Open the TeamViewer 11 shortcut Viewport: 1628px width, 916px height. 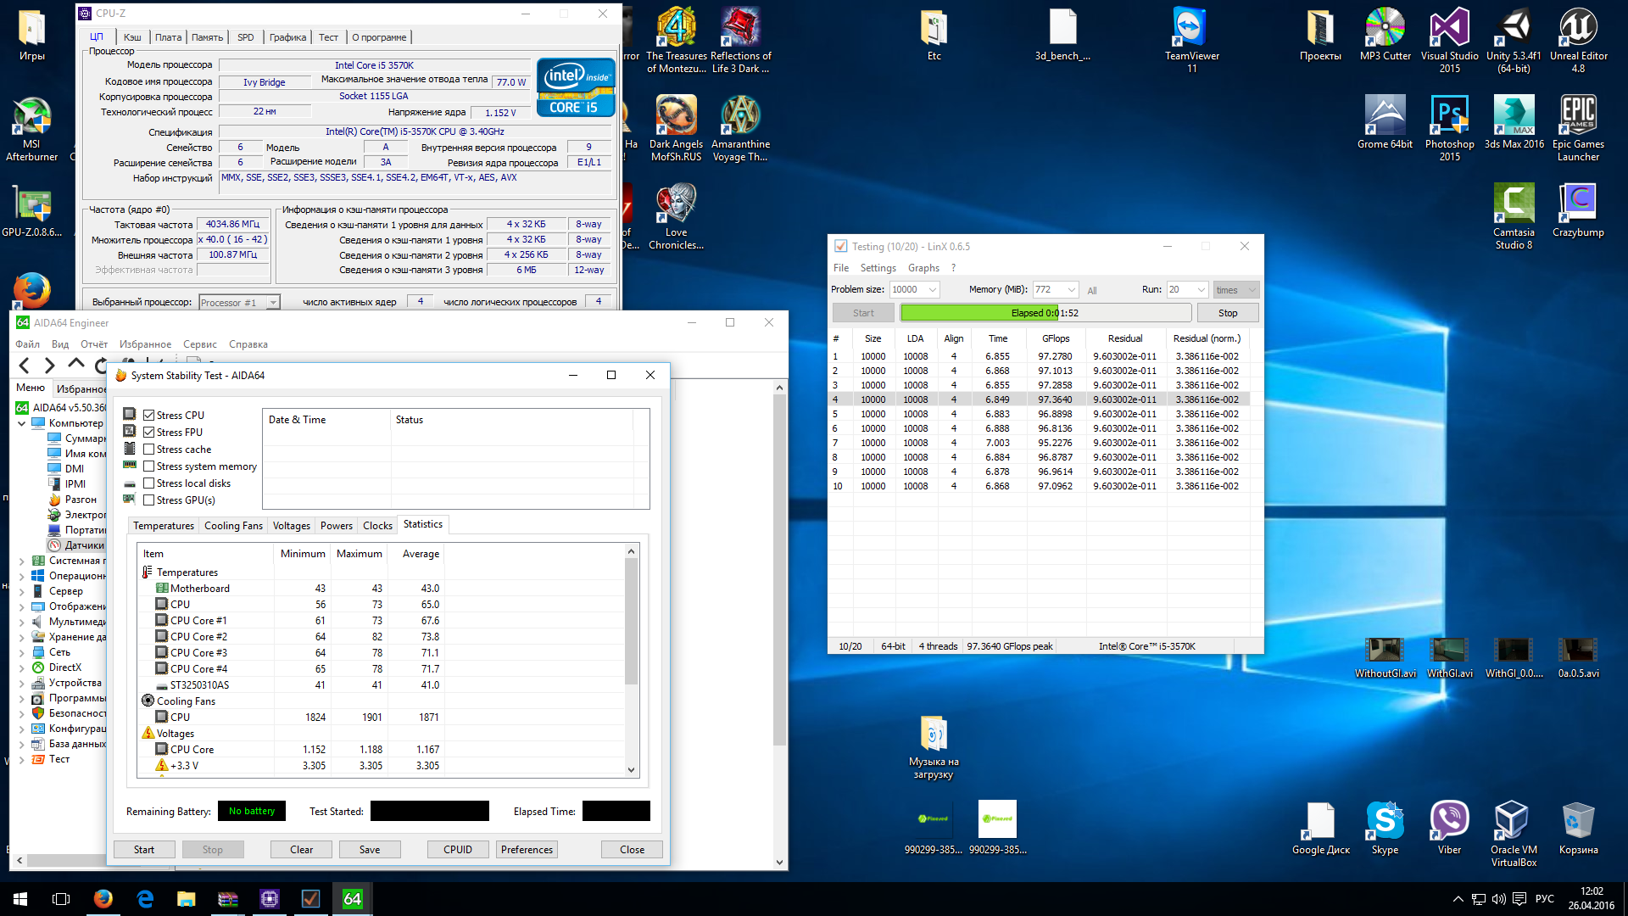(1191, 28)
